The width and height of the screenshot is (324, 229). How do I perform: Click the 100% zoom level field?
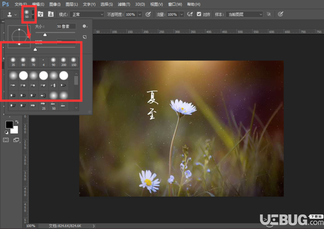click(31, 226)
